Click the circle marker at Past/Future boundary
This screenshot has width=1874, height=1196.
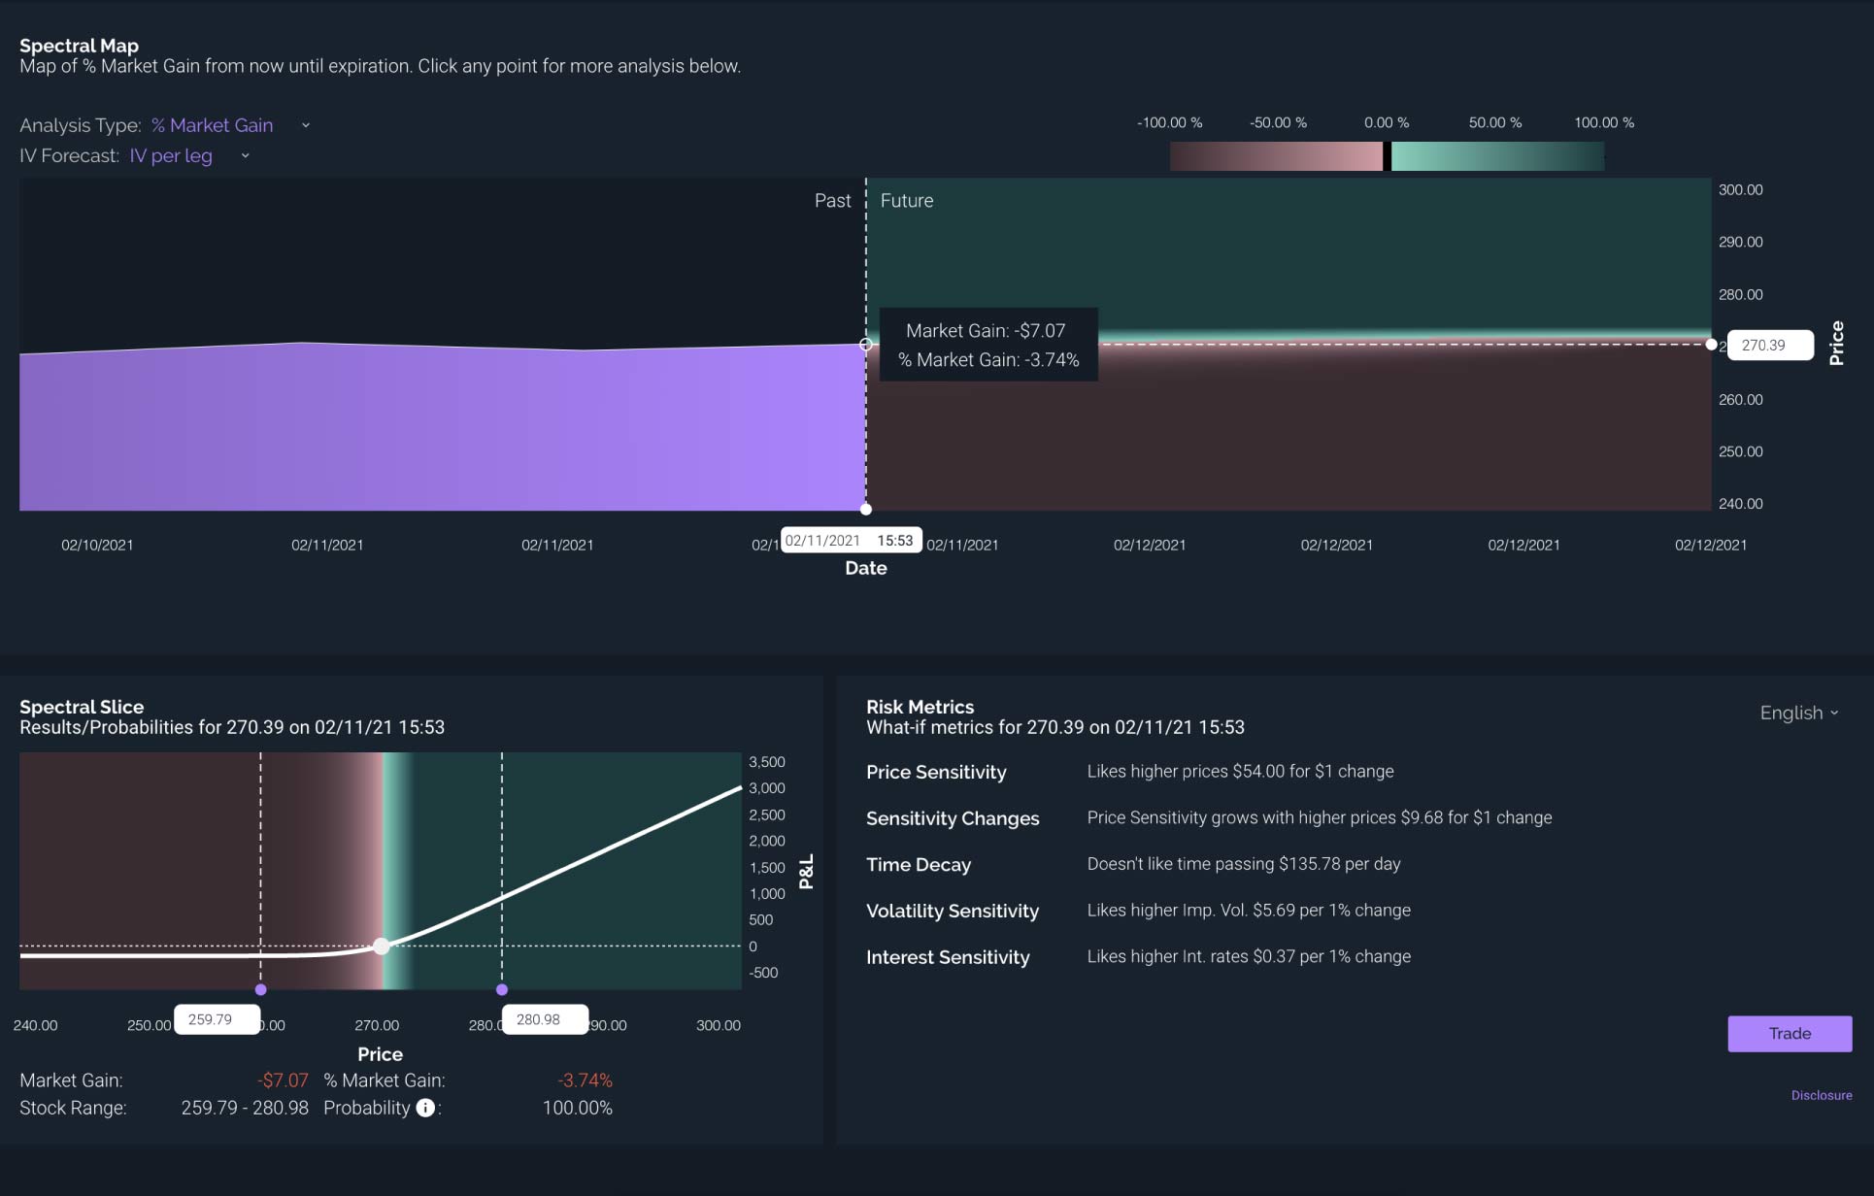(866, 344)
